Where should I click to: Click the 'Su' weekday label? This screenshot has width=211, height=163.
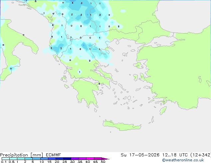(x=123, y=155)
